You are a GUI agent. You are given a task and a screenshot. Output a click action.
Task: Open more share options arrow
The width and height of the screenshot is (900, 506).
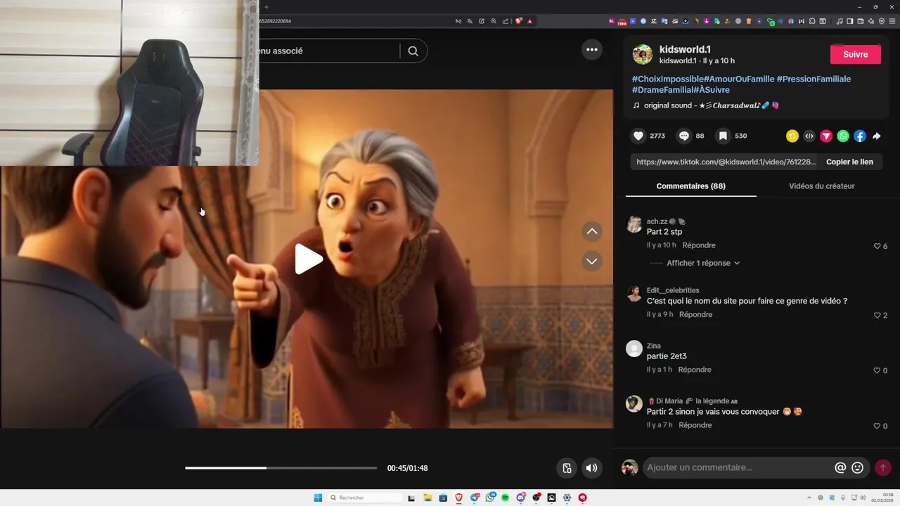coord(877,136)
